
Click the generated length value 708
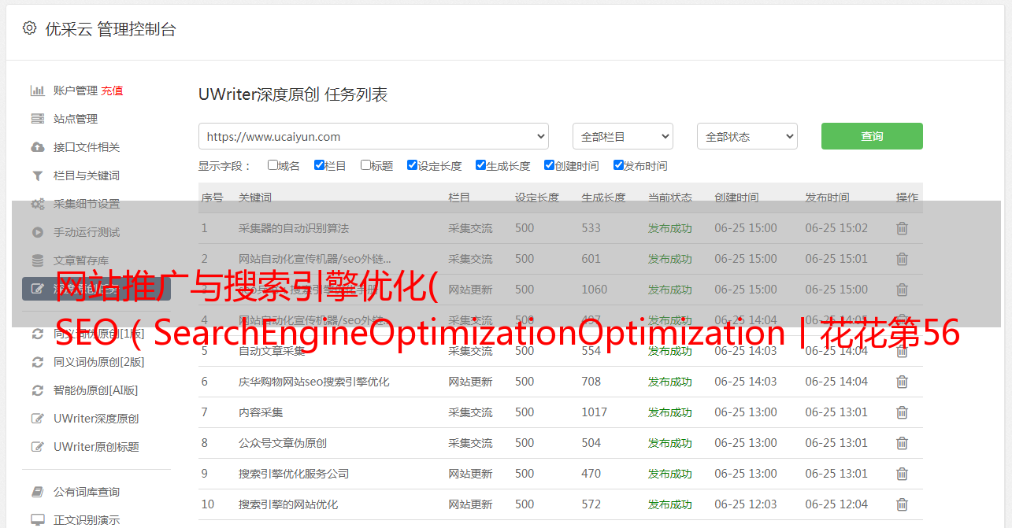591,382
